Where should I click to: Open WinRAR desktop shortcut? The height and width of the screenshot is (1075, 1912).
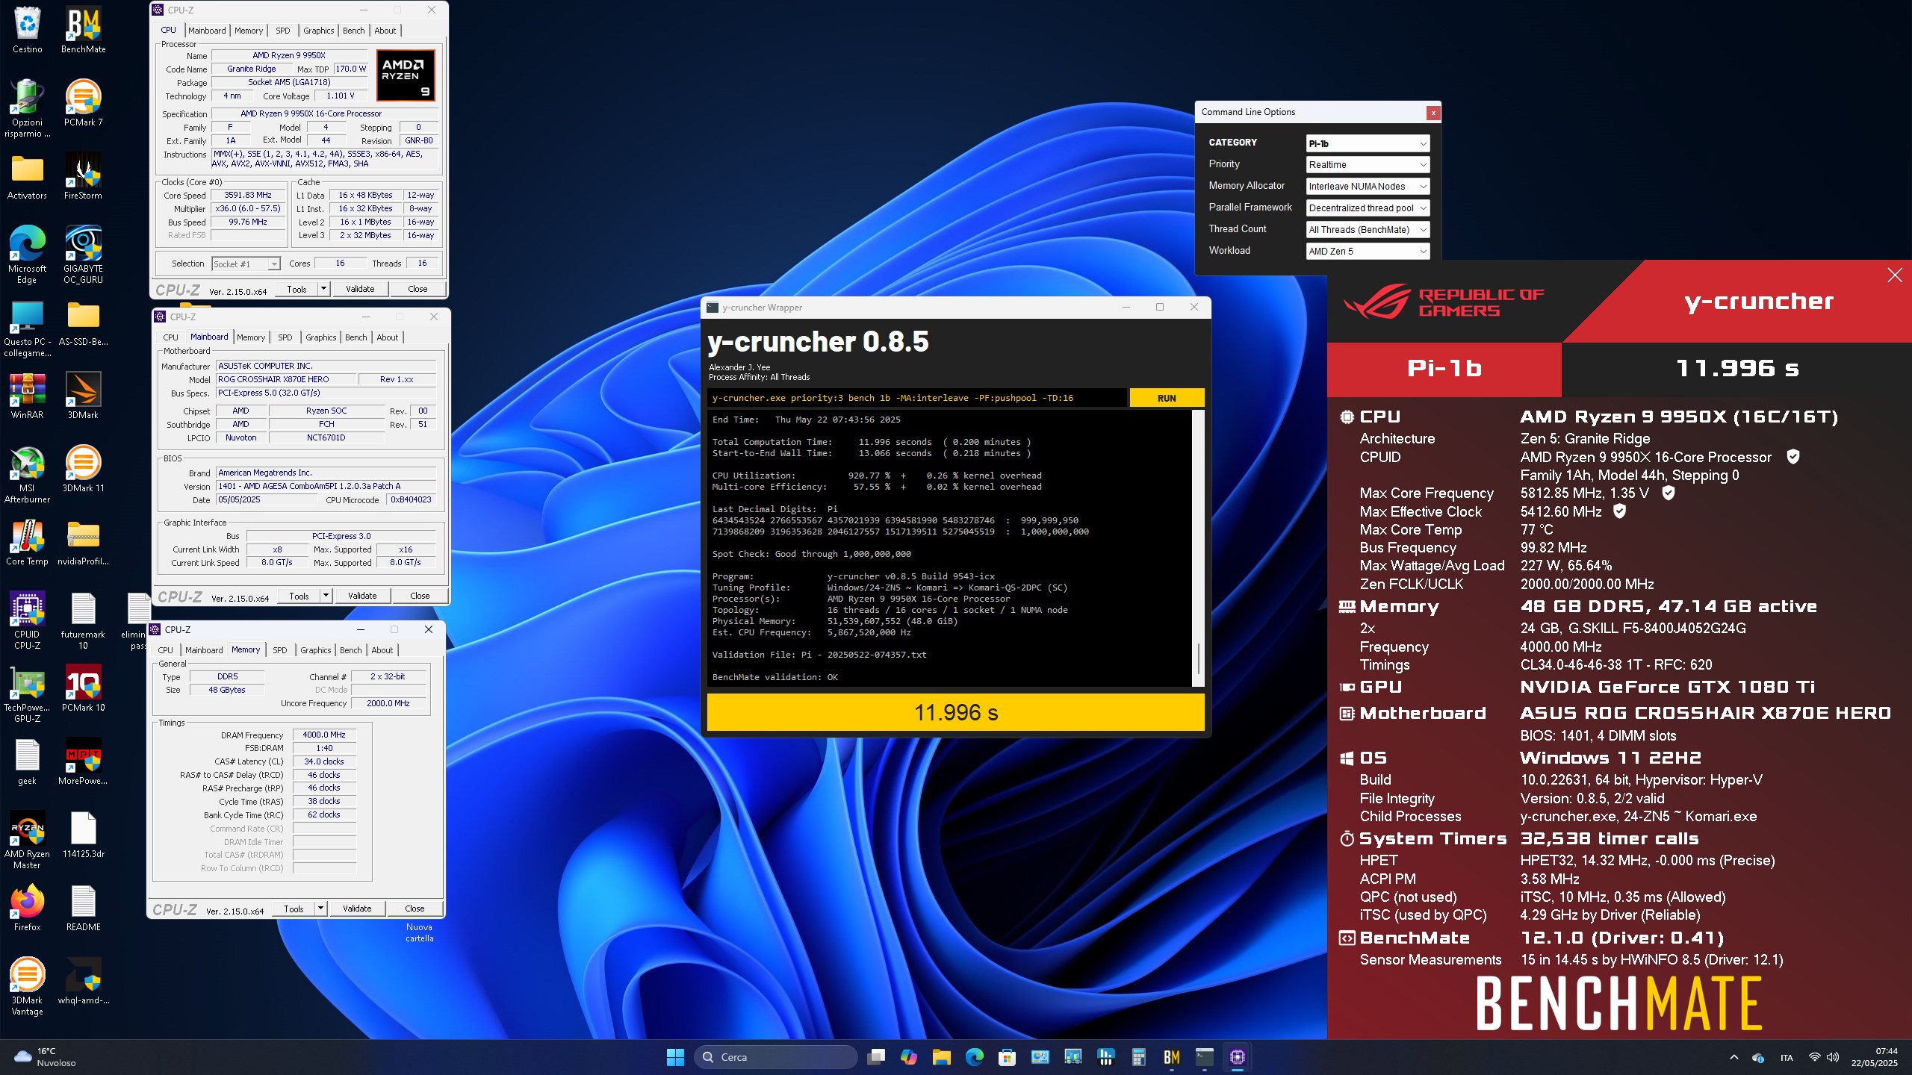(27, 396)
